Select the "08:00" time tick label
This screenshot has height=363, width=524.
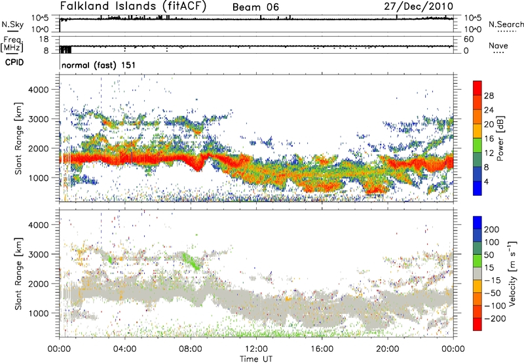pos(190,349)
